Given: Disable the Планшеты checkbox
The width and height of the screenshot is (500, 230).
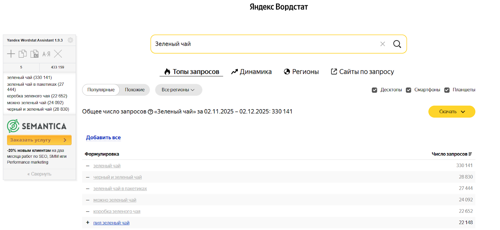Looking at the screenshot, I should coord(447,90).
